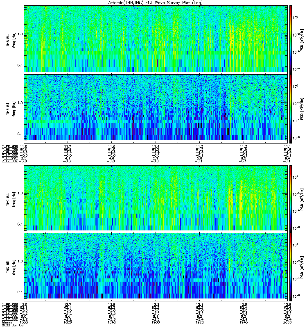The image size is (307, 328).
Task: Click the 'hhmm' time axis label
Action: 6,322
